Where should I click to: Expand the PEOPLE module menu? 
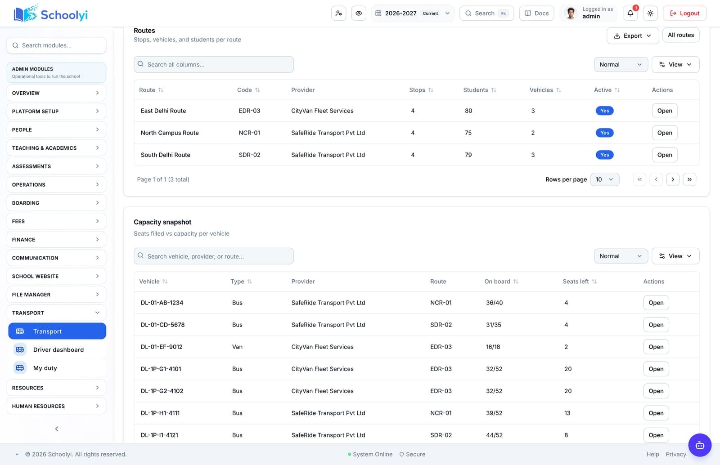pyautogui.click(x=56, y=130)
